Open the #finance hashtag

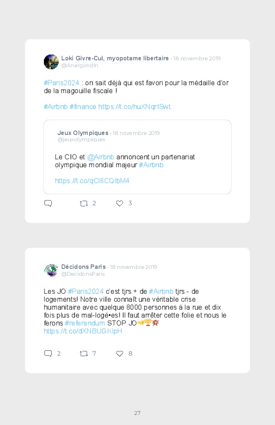[x=83, y=107]
